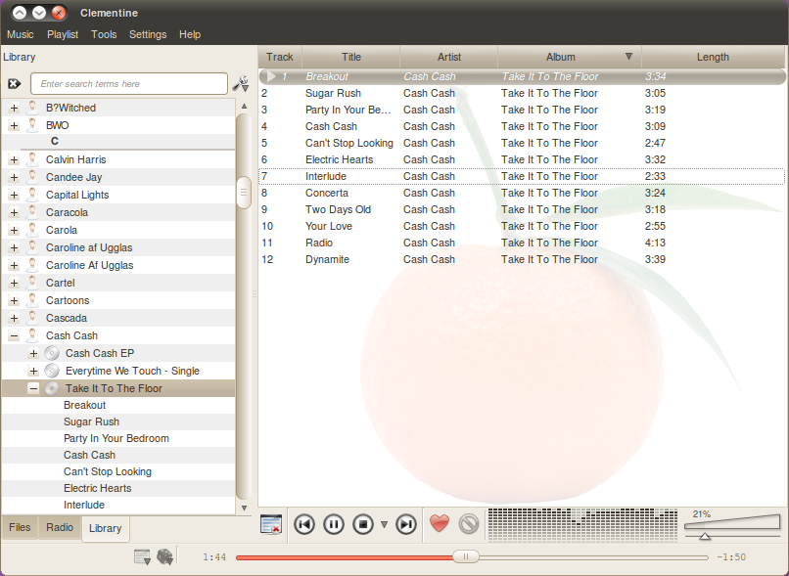Expand the B?Witched artist
789x576 pixels.
[14, 109]
